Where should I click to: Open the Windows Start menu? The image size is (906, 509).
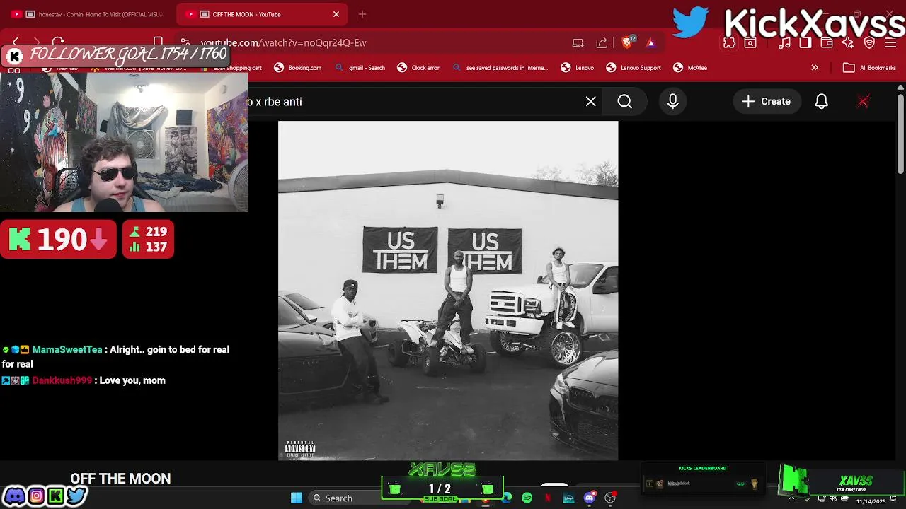297,498
